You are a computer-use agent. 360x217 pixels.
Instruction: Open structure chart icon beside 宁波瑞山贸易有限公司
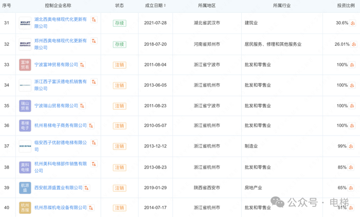pyautogui.click(x=82, y=106)
